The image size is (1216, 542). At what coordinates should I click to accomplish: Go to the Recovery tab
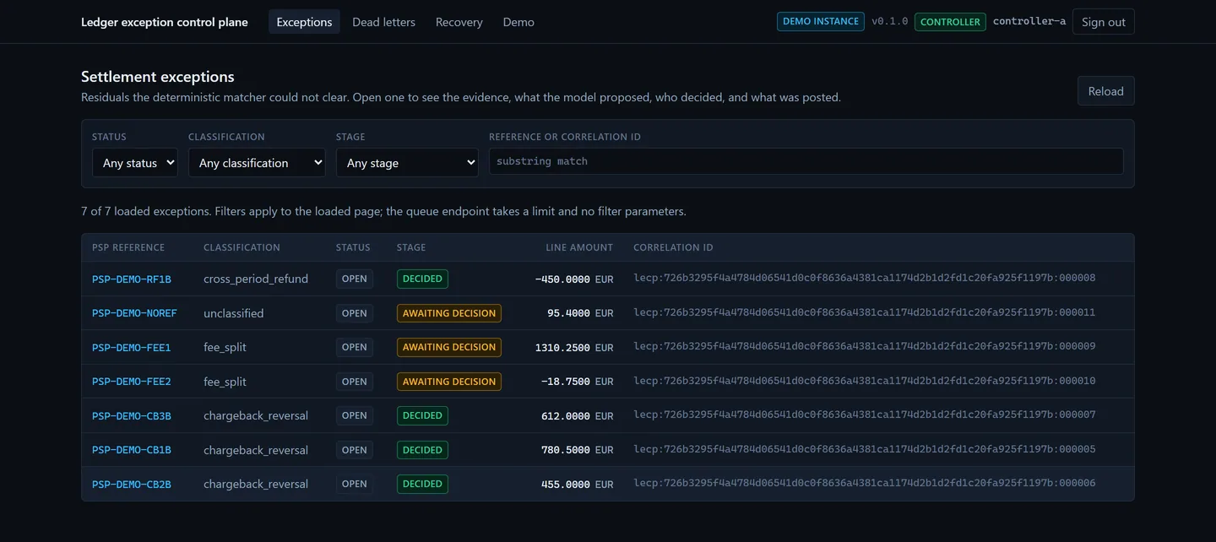(459, 22)
